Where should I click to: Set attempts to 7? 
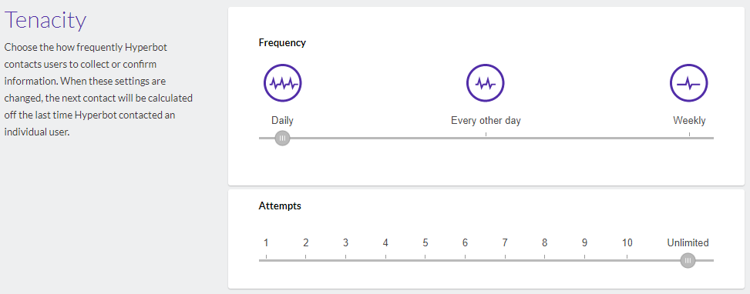tap(505, 242)
